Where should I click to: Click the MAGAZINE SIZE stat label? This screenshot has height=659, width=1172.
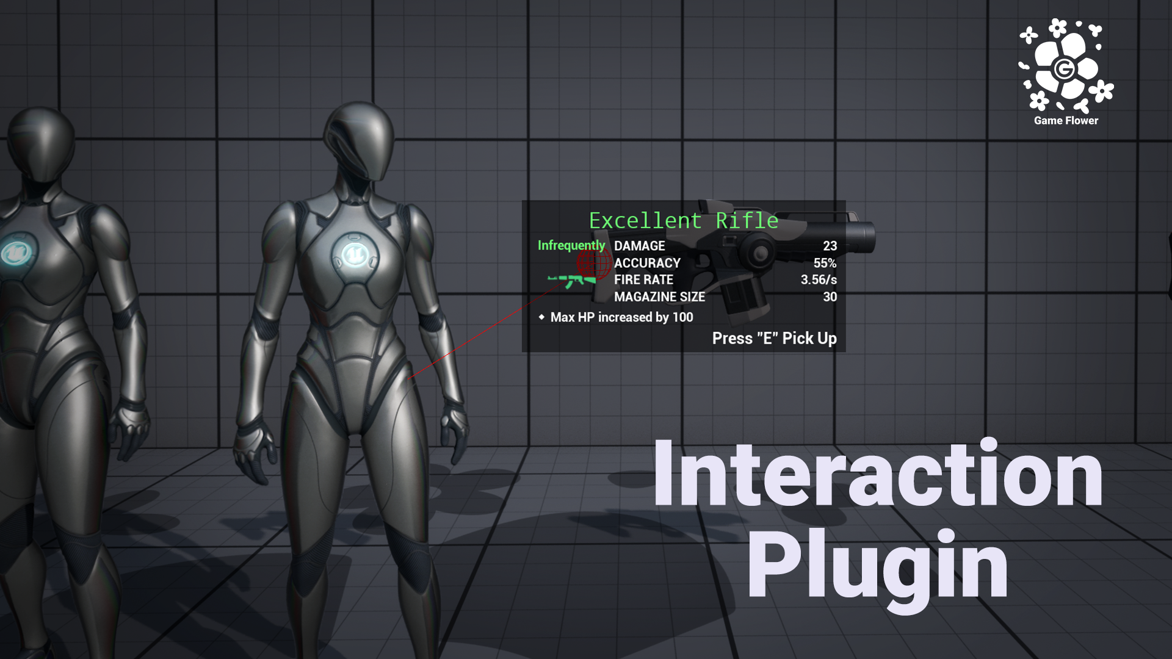coord(659,297)
